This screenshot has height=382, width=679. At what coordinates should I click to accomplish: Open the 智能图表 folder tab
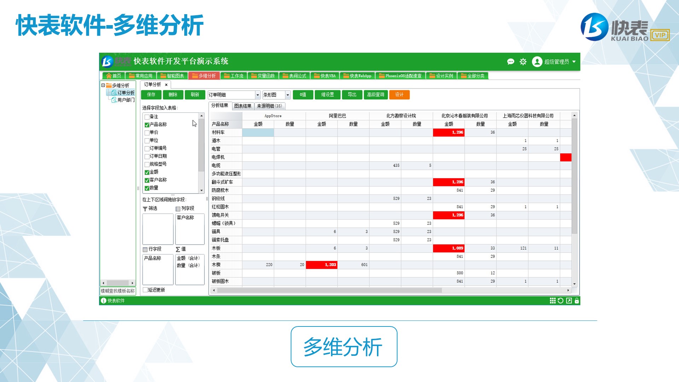[x=172, y=76]
